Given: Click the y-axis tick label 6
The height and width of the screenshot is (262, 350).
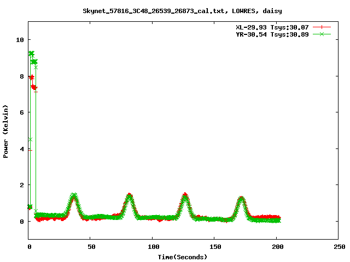Looking at the screenshot, I should coord(22,112).
